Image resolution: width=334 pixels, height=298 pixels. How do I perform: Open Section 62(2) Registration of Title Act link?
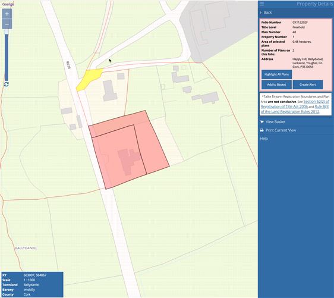295,104
